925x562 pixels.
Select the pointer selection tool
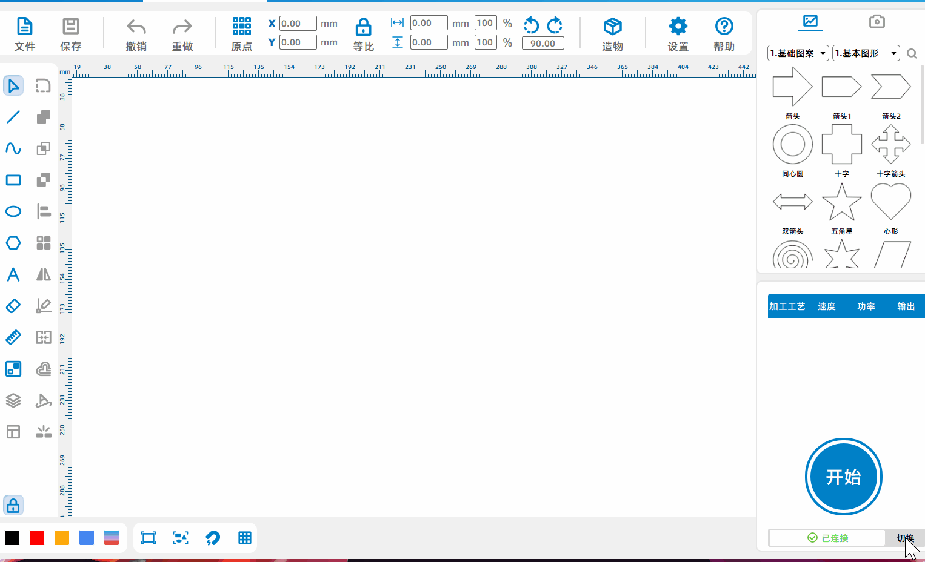pos(13,85)
